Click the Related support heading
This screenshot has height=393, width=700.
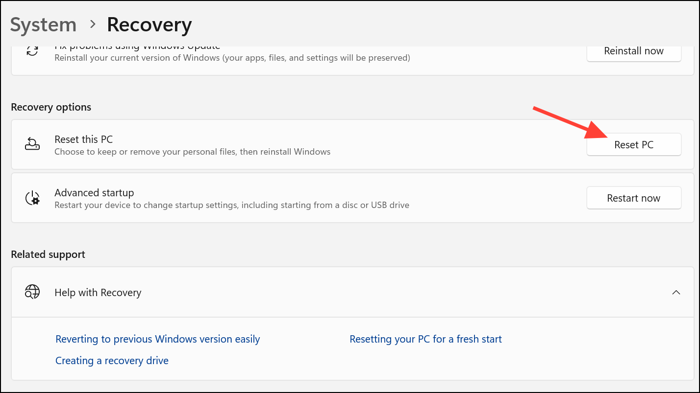click(x=48, y=254)
